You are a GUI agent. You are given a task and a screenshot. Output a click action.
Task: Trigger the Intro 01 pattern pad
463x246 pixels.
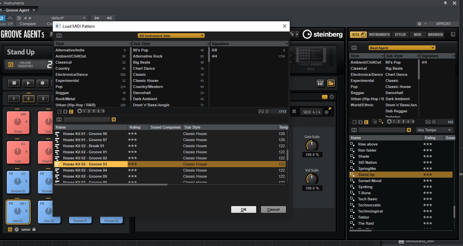(x=18, y=212)
